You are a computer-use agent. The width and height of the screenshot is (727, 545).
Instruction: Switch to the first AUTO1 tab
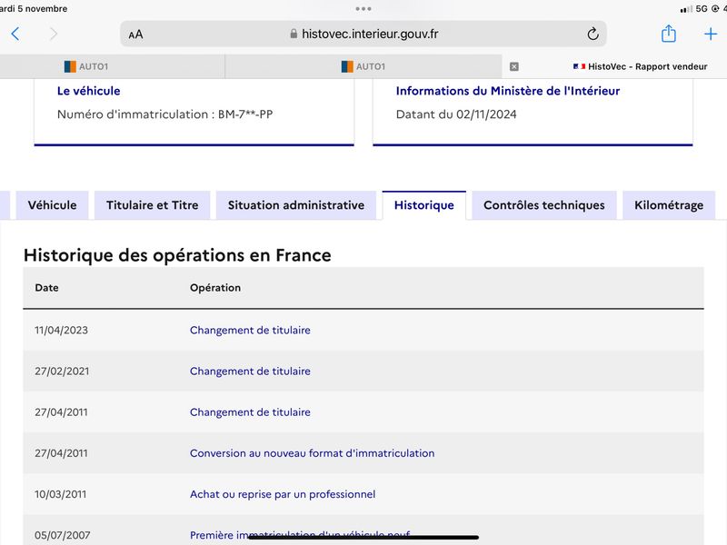86,66
